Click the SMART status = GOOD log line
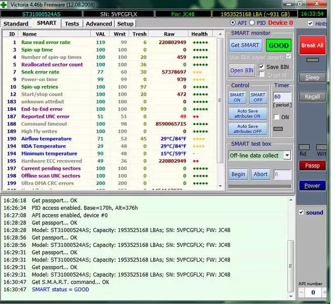This screenshot has width=335, height=304. pyautogui.click(x=60, y=289)
